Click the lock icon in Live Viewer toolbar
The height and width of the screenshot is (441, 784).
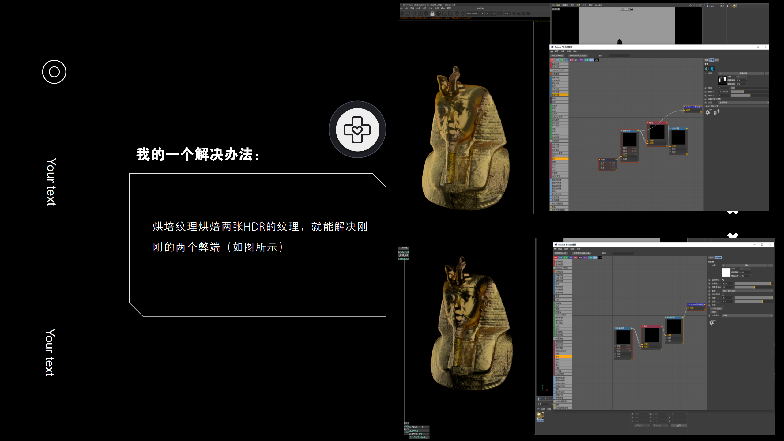[432, 13]
